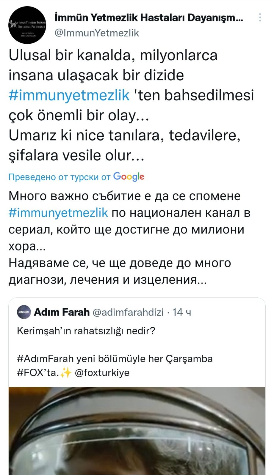274x475 pixels.
Task: Tap the '14 ч' quoted tweet timestamp
Action: [x=182, y=312]
